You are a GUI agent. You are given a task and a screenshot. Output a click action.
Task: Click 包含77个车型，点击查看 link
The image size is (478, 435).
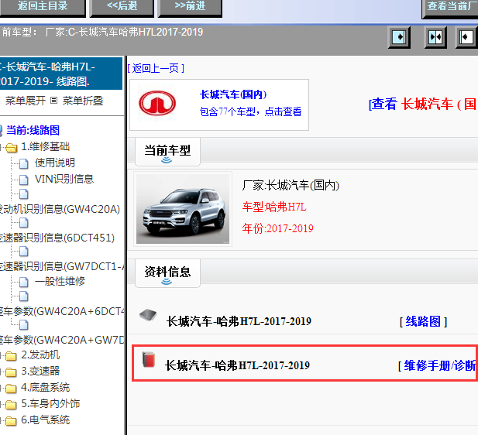tap(250, 111)
